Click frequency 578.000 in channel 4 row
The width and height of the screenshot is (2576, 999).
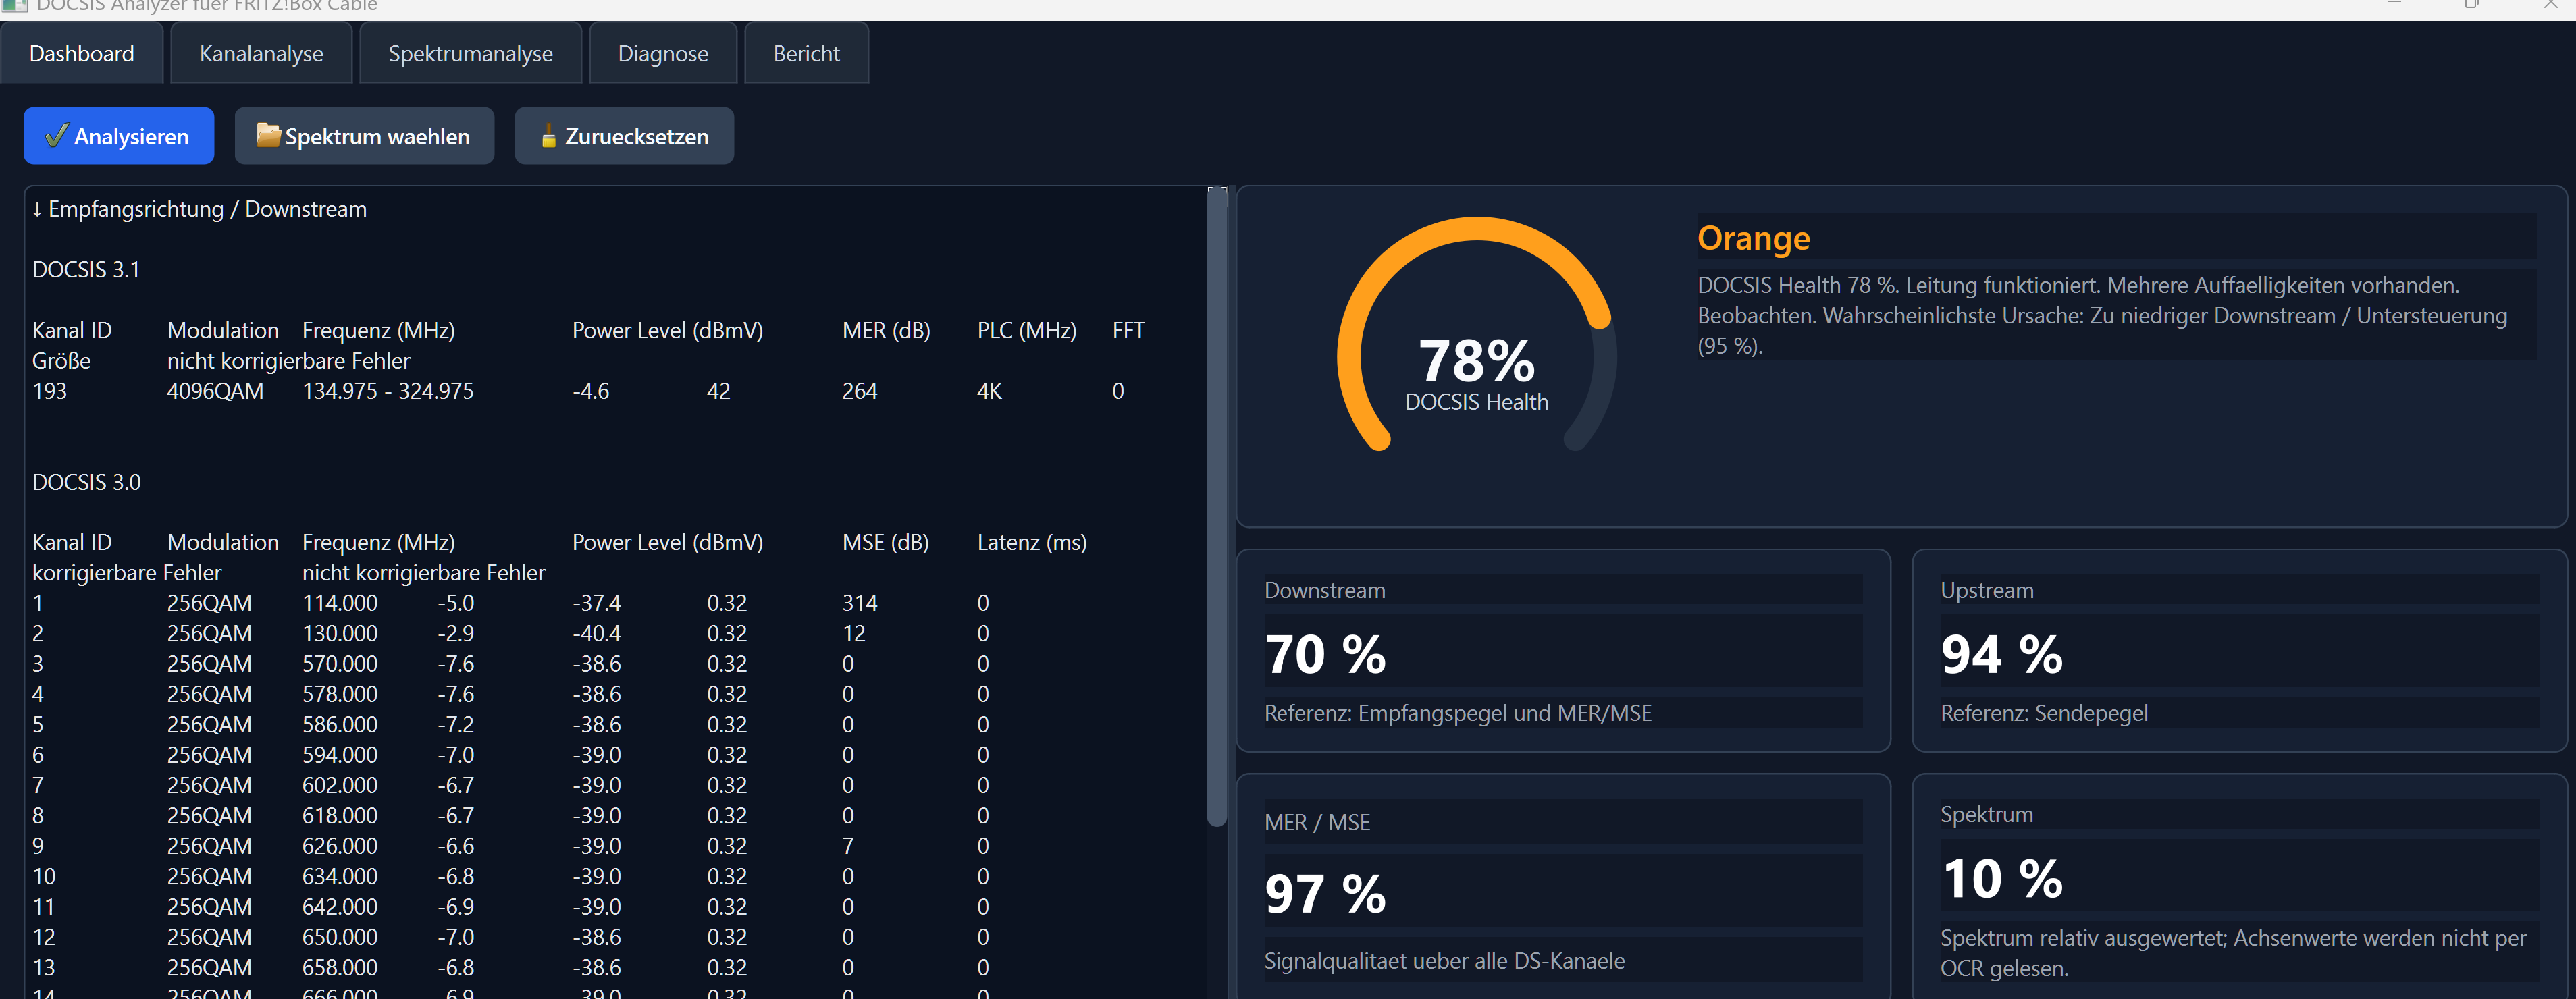tap(340, 694)
